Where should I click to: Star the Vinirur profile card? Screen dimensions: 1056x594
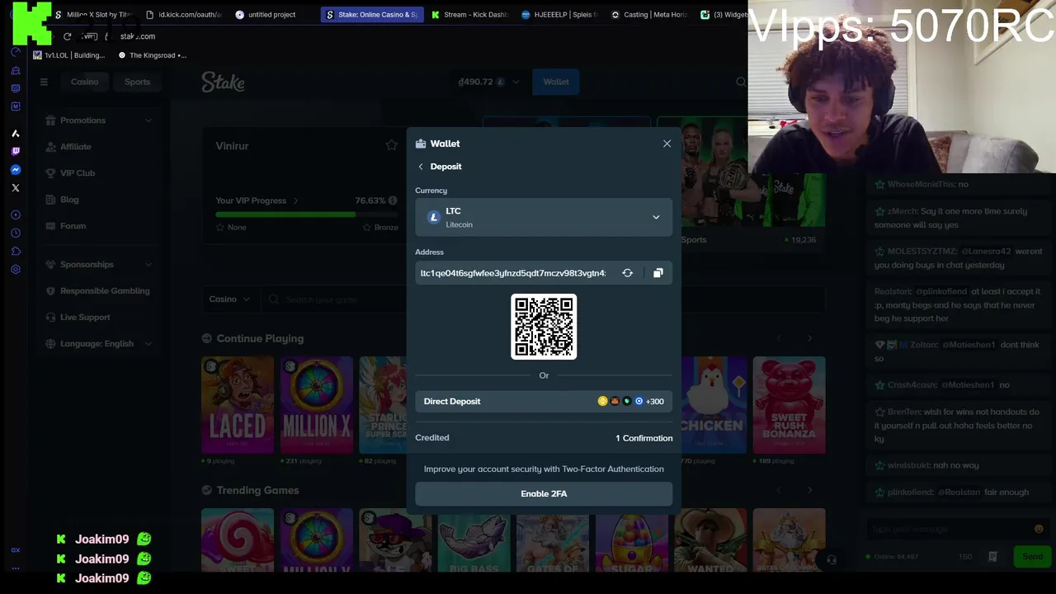pos(391,145)
